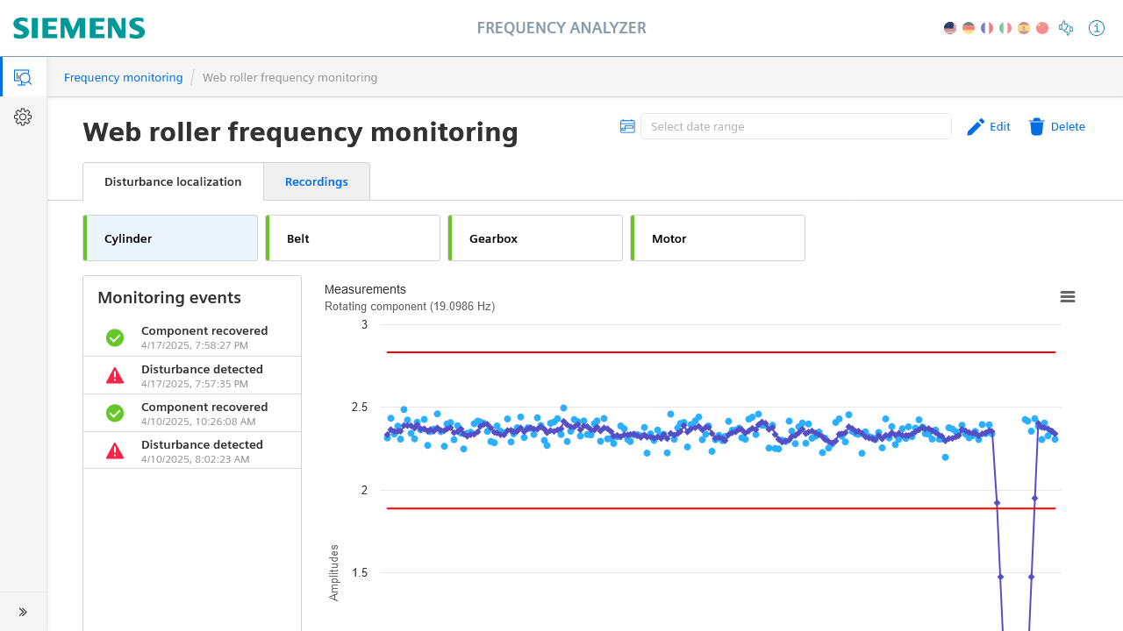The image size is (1123, 631).
Task: Click the Siemens logo
Action: [79, 28]
